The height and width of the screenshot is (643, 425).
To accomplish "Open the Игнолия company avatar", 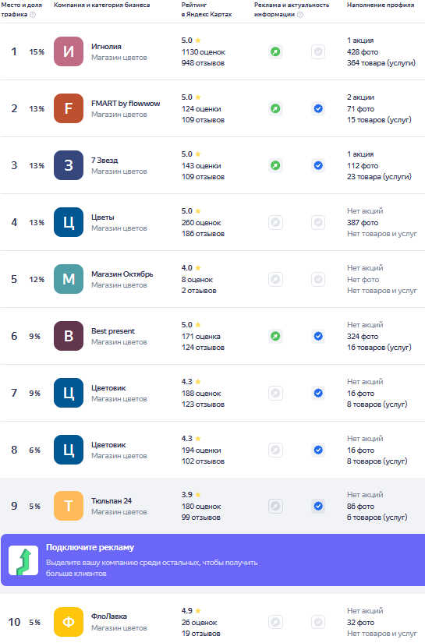I will click(69, 51).
